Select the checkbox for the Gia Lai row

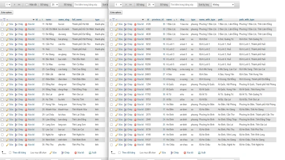point(2,95)
